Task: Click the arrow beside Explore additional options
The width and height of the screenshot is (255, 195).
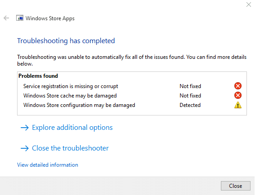Action: (25, 128)
